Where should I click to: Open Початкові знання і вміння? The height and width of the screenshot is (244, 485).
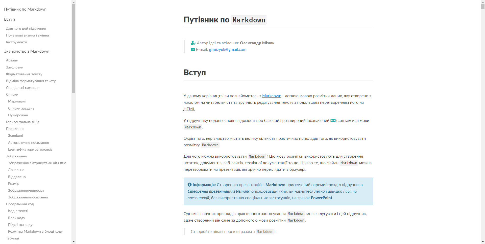tap(28, 35)
